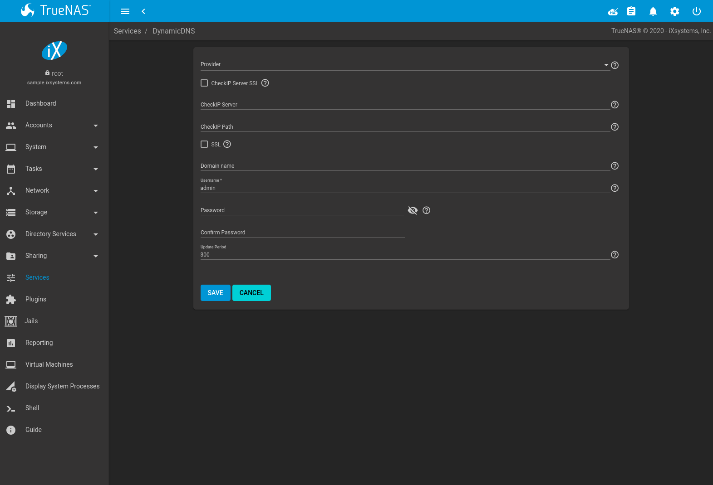713x485 pixels.
Task: Show help for Username field
Action: [x=615, y=188]
